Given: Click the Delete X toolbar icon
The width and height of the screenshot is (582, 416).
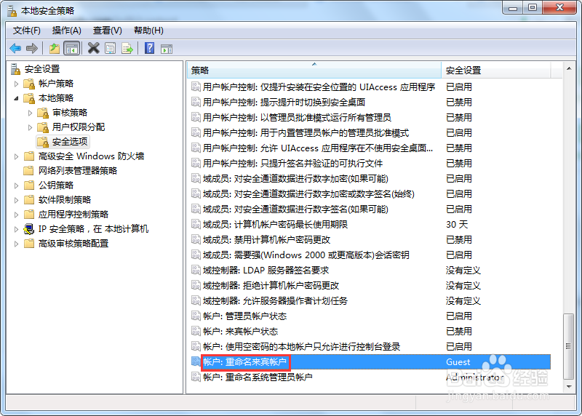Looking at the screenshot, I should click(94, 48).
